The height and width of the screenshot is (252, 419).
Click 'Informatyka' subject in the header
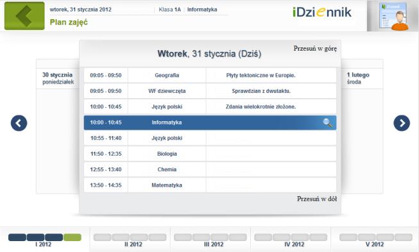[x=202, y=10]
